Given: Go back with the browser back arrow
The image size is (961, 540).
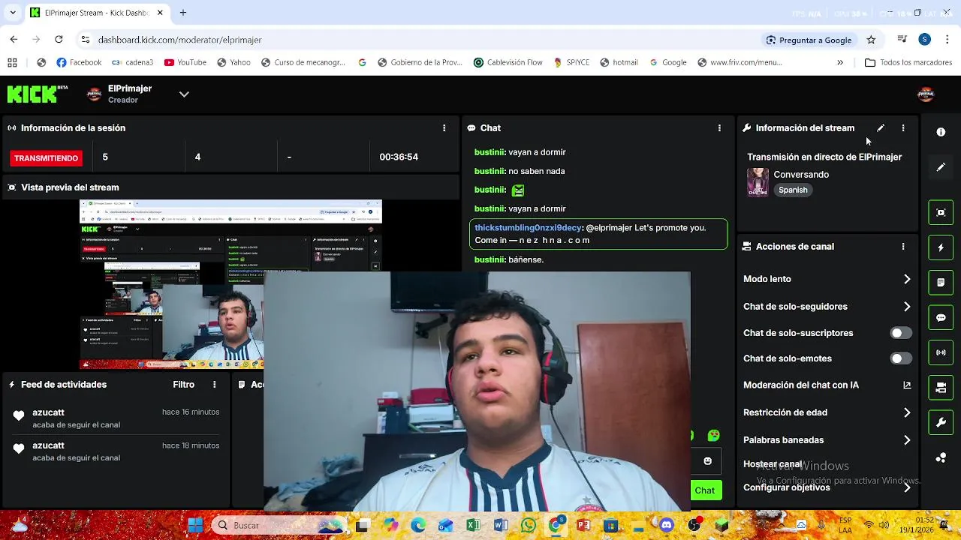Looking at the screenshot, I should pos(14,39).
